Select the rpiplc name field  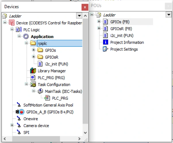[60, 43]
